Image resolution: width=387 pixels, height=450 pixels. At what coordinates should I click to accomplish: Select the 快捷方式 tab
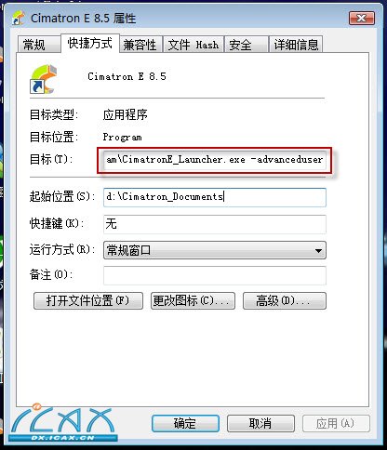pyautogui.click(x=90, y=43)
